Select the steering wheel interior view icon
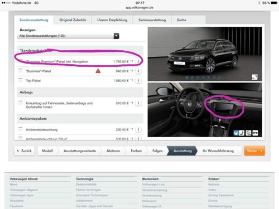Viewport: 279px width, 209px height. click(236, 133)
